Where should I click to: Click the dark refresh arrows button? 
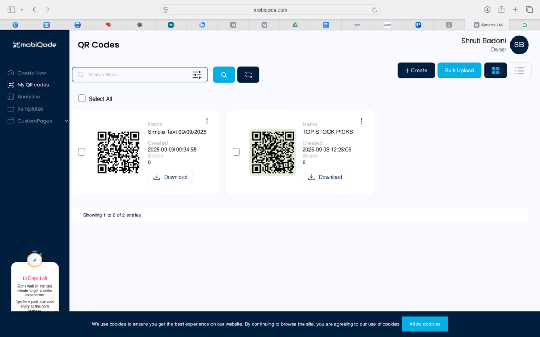[248, 75]
